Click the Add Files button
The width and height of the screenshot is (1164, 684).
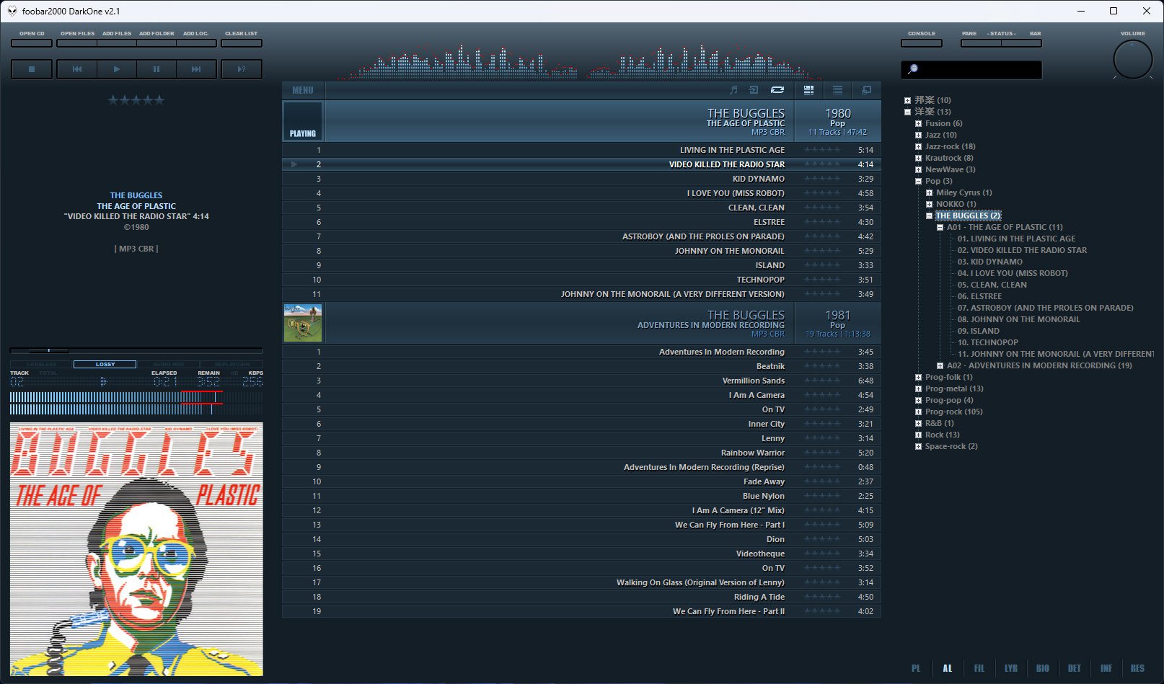[x=117, y=43]
